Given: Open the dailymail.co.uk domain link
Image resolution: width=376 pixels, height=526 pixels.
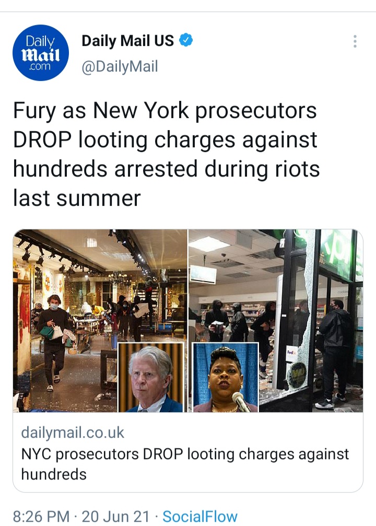Looking at the screenshot, I should tap(73, 433).
